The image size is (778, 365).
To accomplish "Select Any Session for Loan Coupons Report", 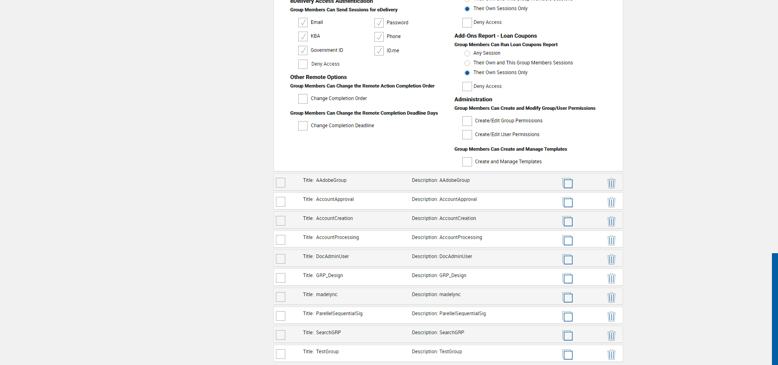I will click(x=467, y=53).
